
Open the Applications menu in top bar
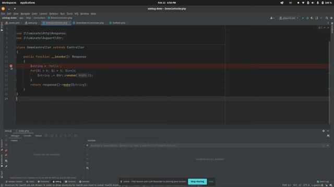[x=28, y=3]
